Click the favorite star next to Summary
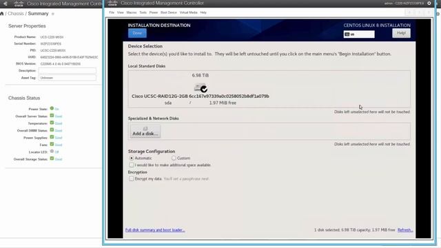 coord(53,14)
